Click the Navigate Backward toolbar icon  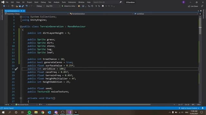(4, 6)
